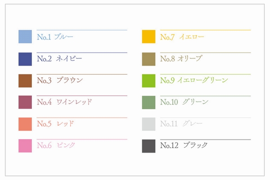Viewport: 270px width, 180px height.
Task: Choose the No.6 ピンク label
Action: coord(56,145)
